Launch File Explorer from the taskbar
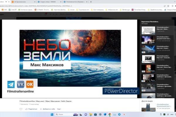 point(91,114)
